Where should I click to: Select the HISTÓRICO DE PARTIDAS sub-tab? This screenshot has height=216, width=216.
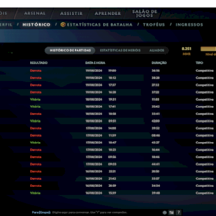70,50
